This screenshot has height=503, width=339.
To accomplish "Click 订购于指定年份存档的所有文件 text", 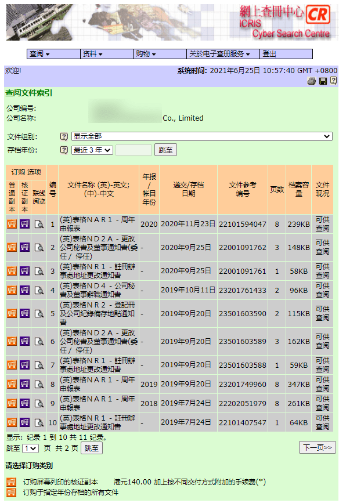I will point(71,493).
